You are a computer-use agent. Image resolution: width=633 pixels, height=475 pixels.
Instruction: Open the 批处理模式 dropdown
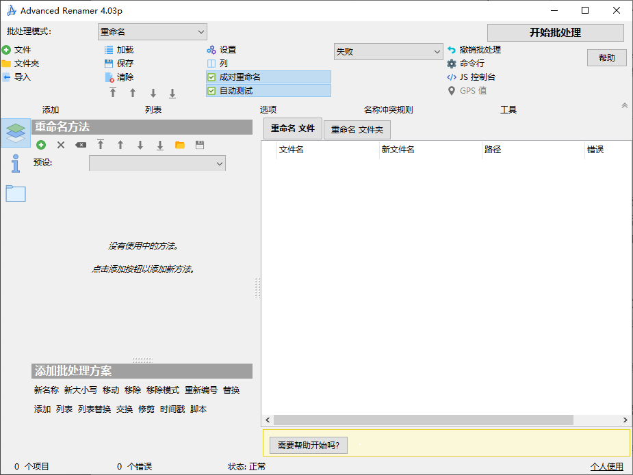pyautogui.click(x=152, y=31)
